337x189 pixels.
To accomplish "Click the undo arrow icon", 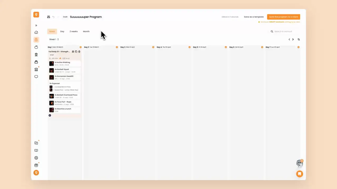I will (x=53, y=17).
